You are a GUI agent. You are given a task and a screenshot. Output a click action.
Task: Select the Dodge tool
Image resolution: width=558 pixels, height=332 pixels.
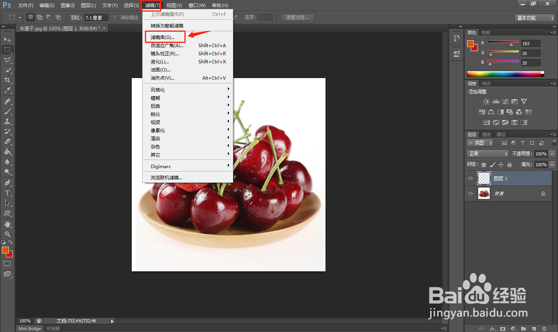click(x=7, y=172)
